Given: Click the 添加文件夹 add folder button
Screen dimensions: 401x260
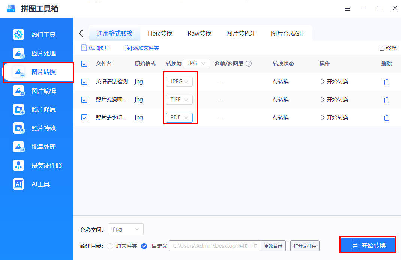Looking at the screenshot, I should point(142,48).
